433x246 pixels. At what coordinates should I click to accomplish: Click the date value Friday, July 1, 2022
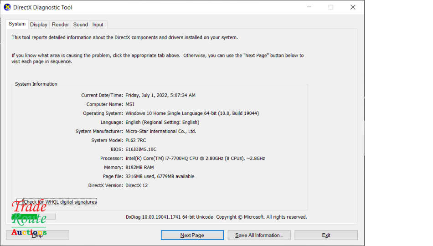coord(160,95)
